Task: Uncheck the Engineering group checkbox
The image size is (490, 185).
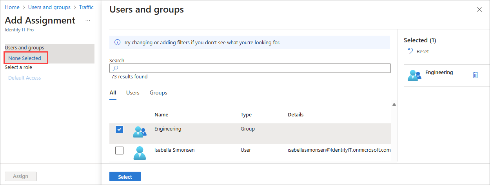Action: tap(120, 130)
